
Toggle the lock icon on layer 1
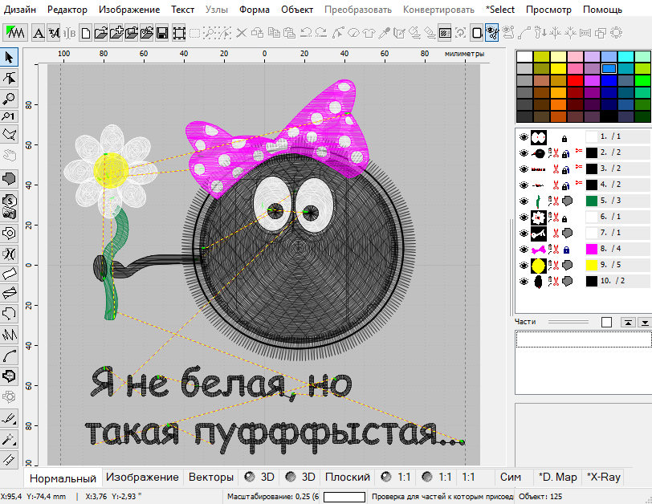click(564, 137)
